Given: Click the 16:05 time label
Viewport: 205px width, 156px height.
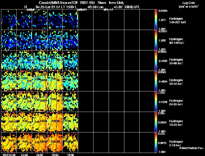Looking at the screenshot, I should click(x=55, y=155).
